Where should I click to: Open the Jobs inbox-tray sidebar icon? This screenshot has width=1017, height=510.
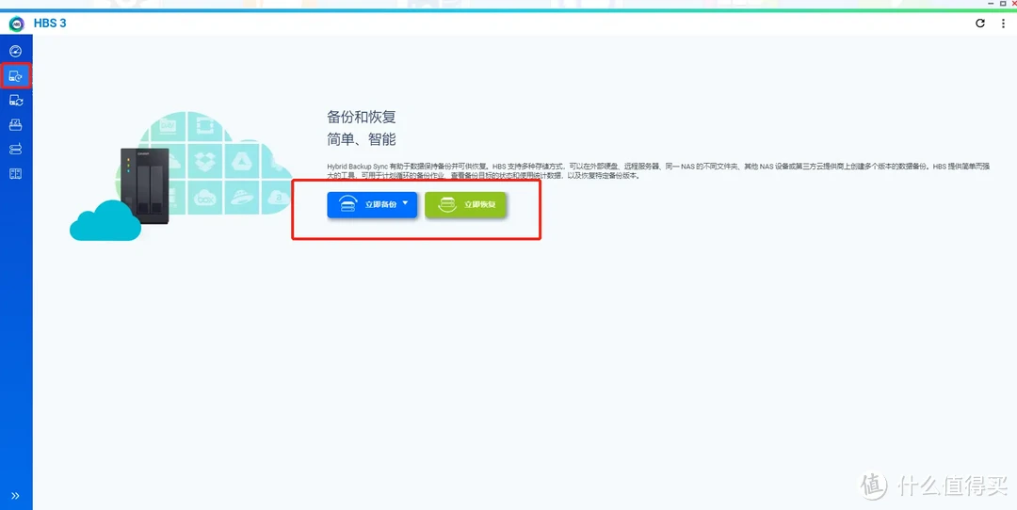click(16, 125)
